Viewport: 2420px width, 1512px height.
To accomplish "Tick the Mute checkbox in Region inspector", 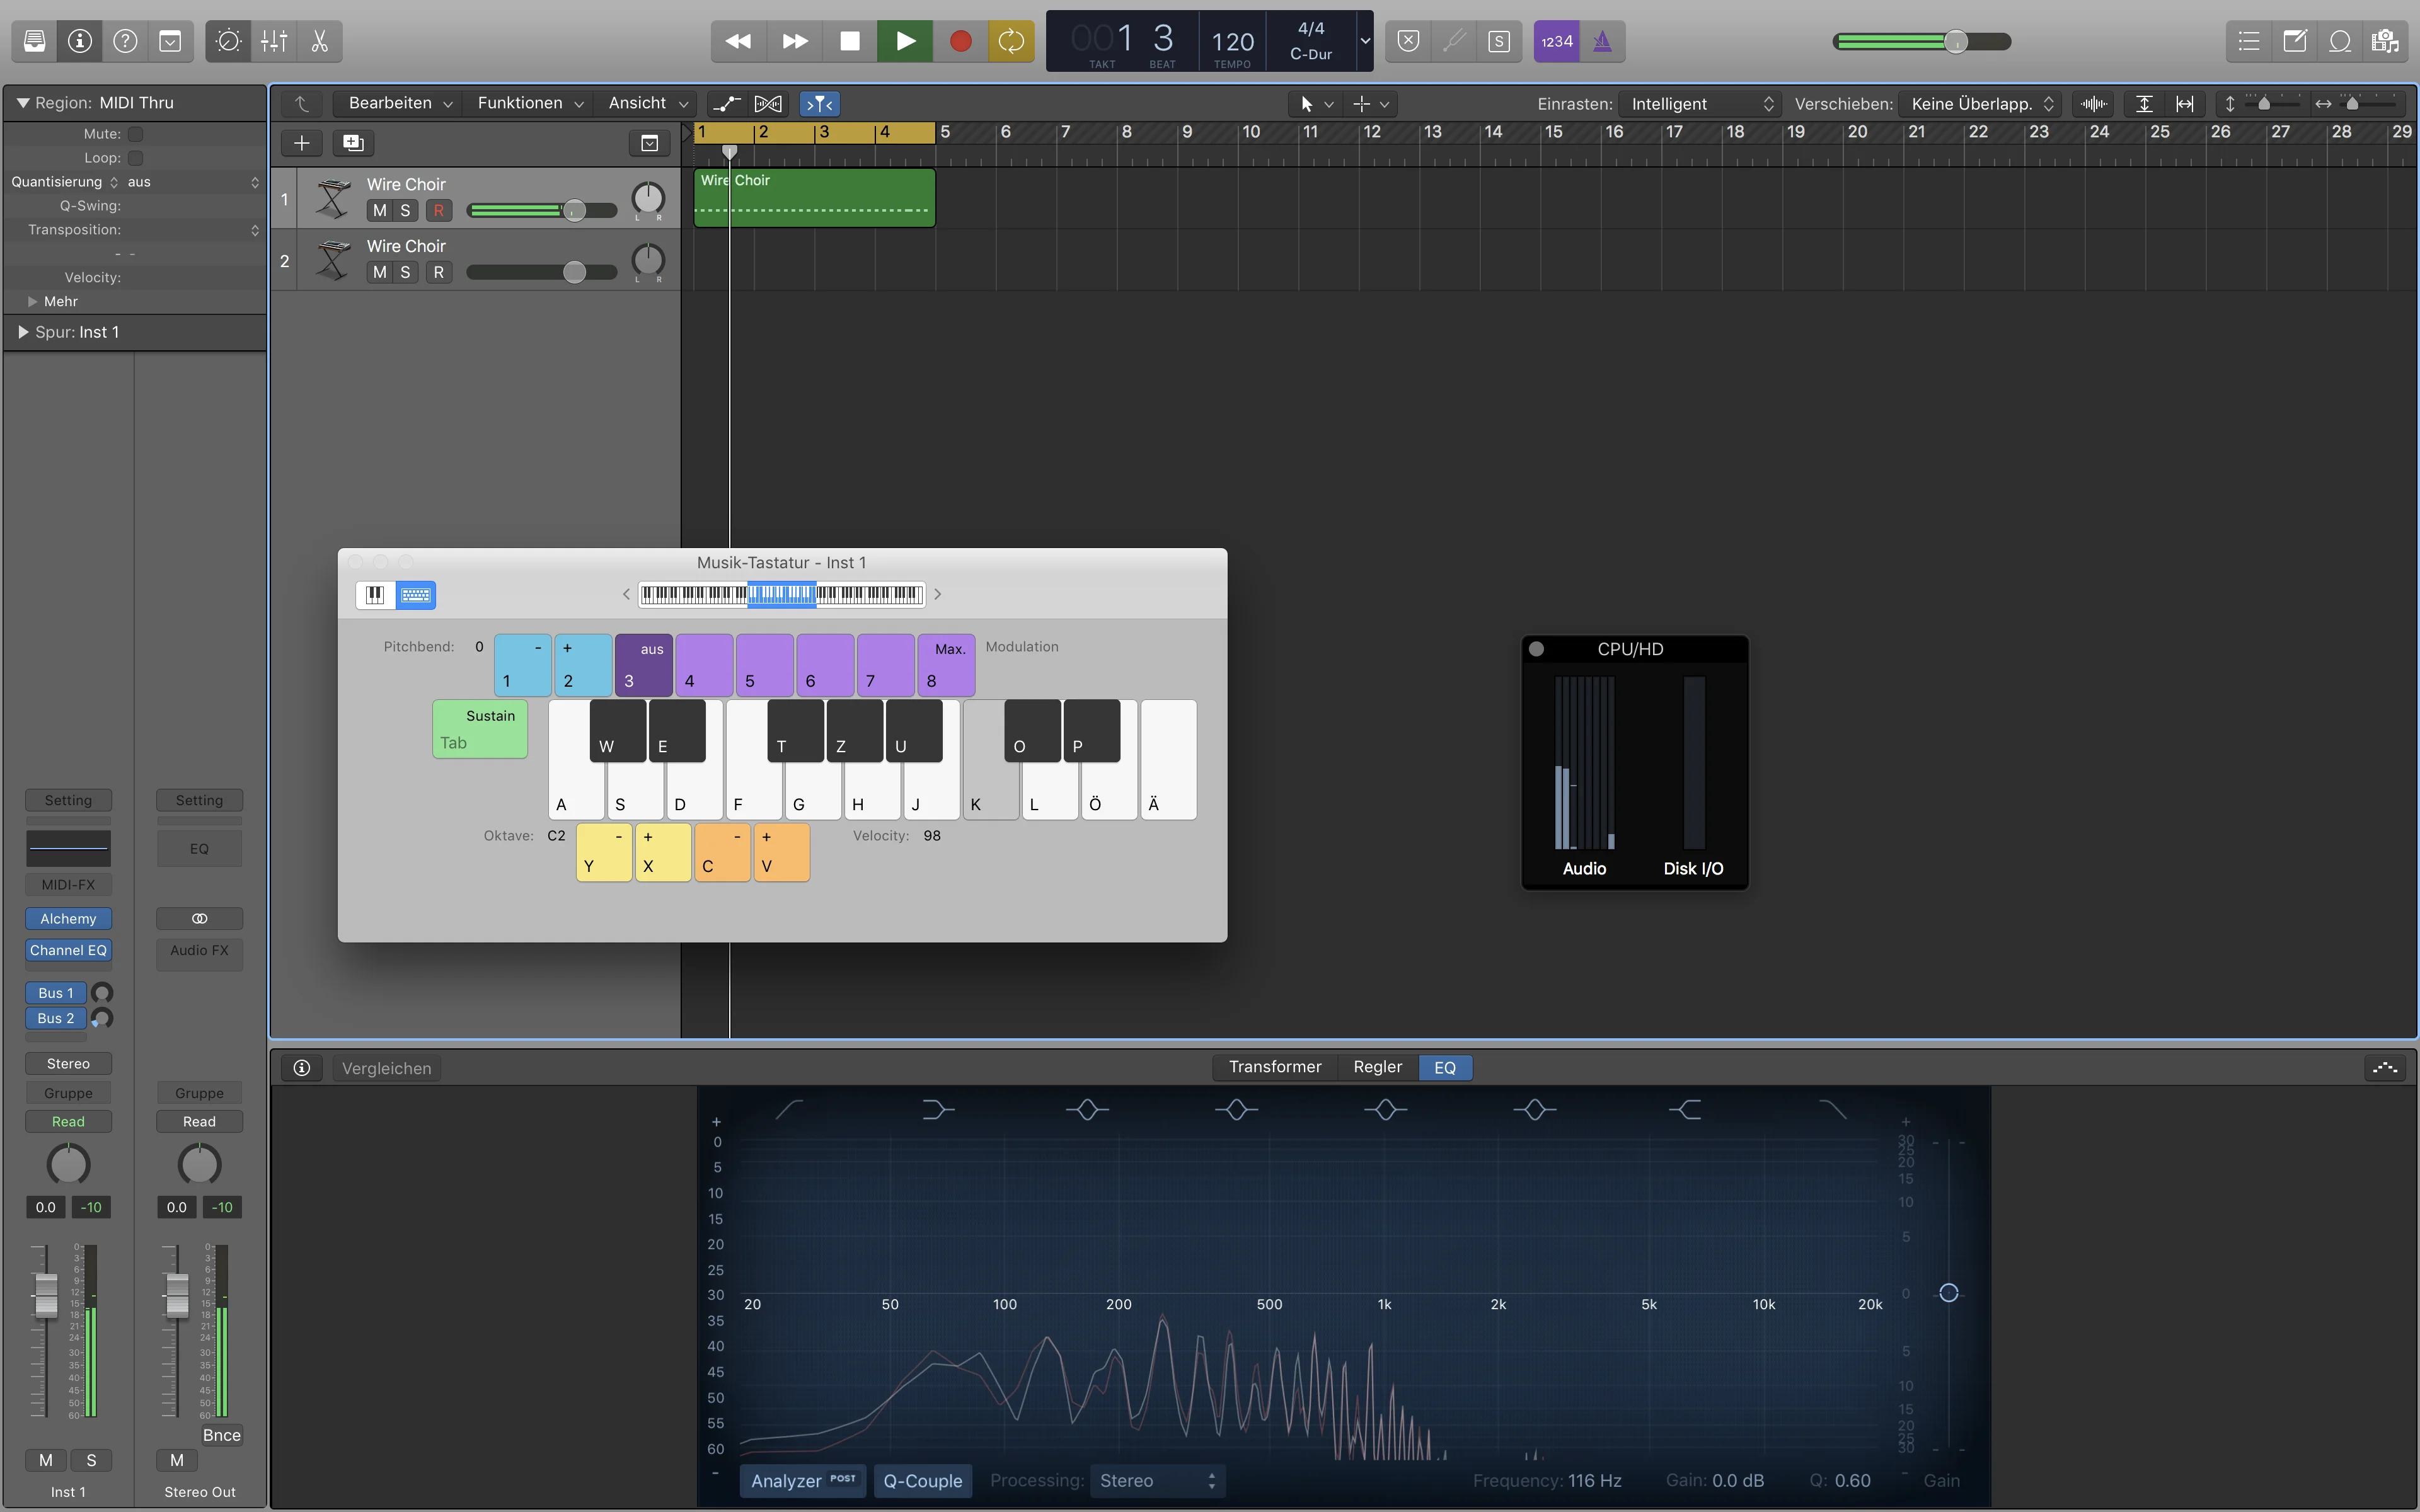I will pos(136,134).
